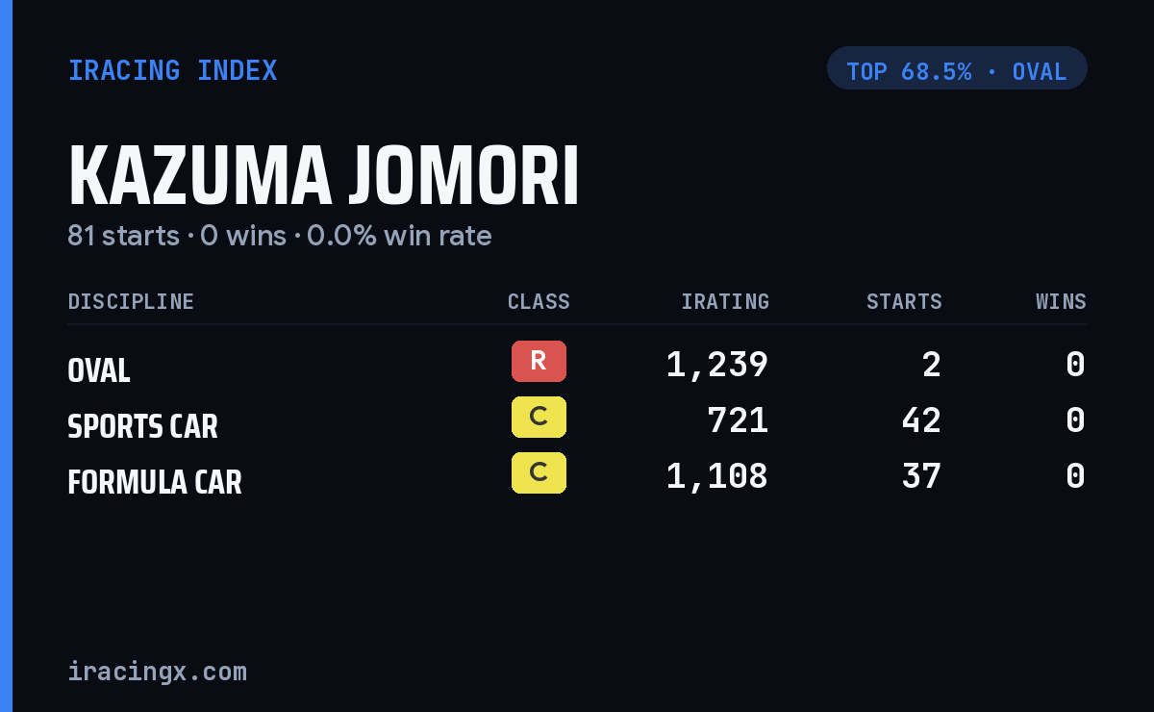Select the Kazuma Jomori name heading
This screenshot has height=712, width=1154.
[x=324, y=177]
